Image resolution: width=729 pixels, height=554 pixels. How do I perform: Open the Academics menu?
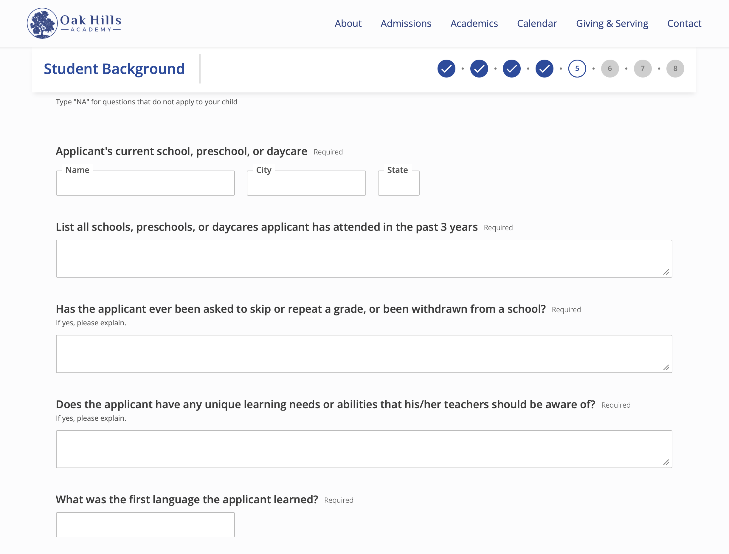[474, 24]
